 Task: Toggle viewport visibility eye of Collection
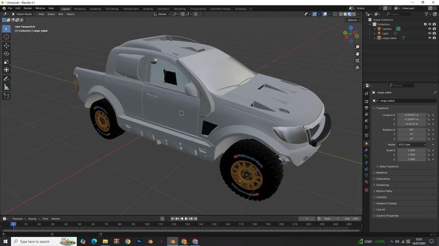pyautogui.click(x=430, y=24)
